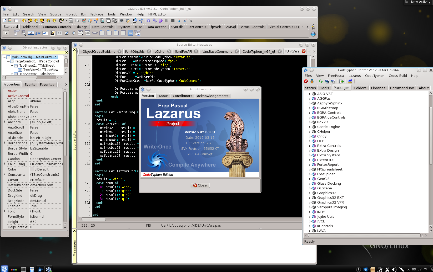The width and height of the screenshot is (433, 272).
Task: Click the binoculars Find icon in toolbar
Action: coord(122,20)
